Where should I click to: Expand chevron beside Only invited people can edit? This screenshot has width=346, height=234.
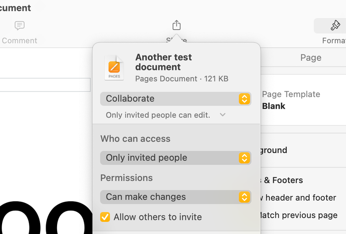(x=223, y=115)
